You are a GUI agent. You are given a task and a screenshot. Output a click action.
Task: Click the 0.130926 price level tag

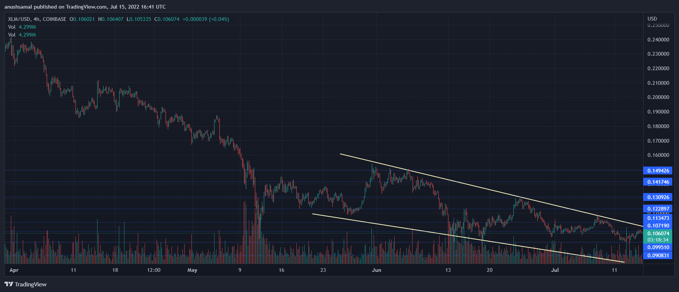tap(658, 197)
